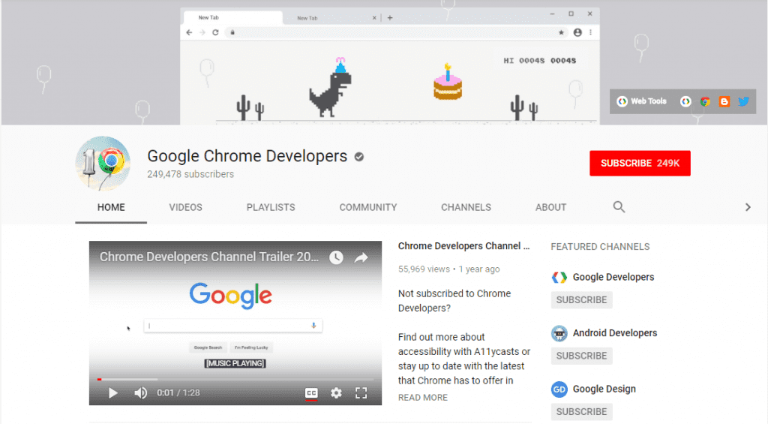Image resolution: width=768 pixels, height=424 pixels.
Task: Click the Blogger icon in banner
Action: 724,101
